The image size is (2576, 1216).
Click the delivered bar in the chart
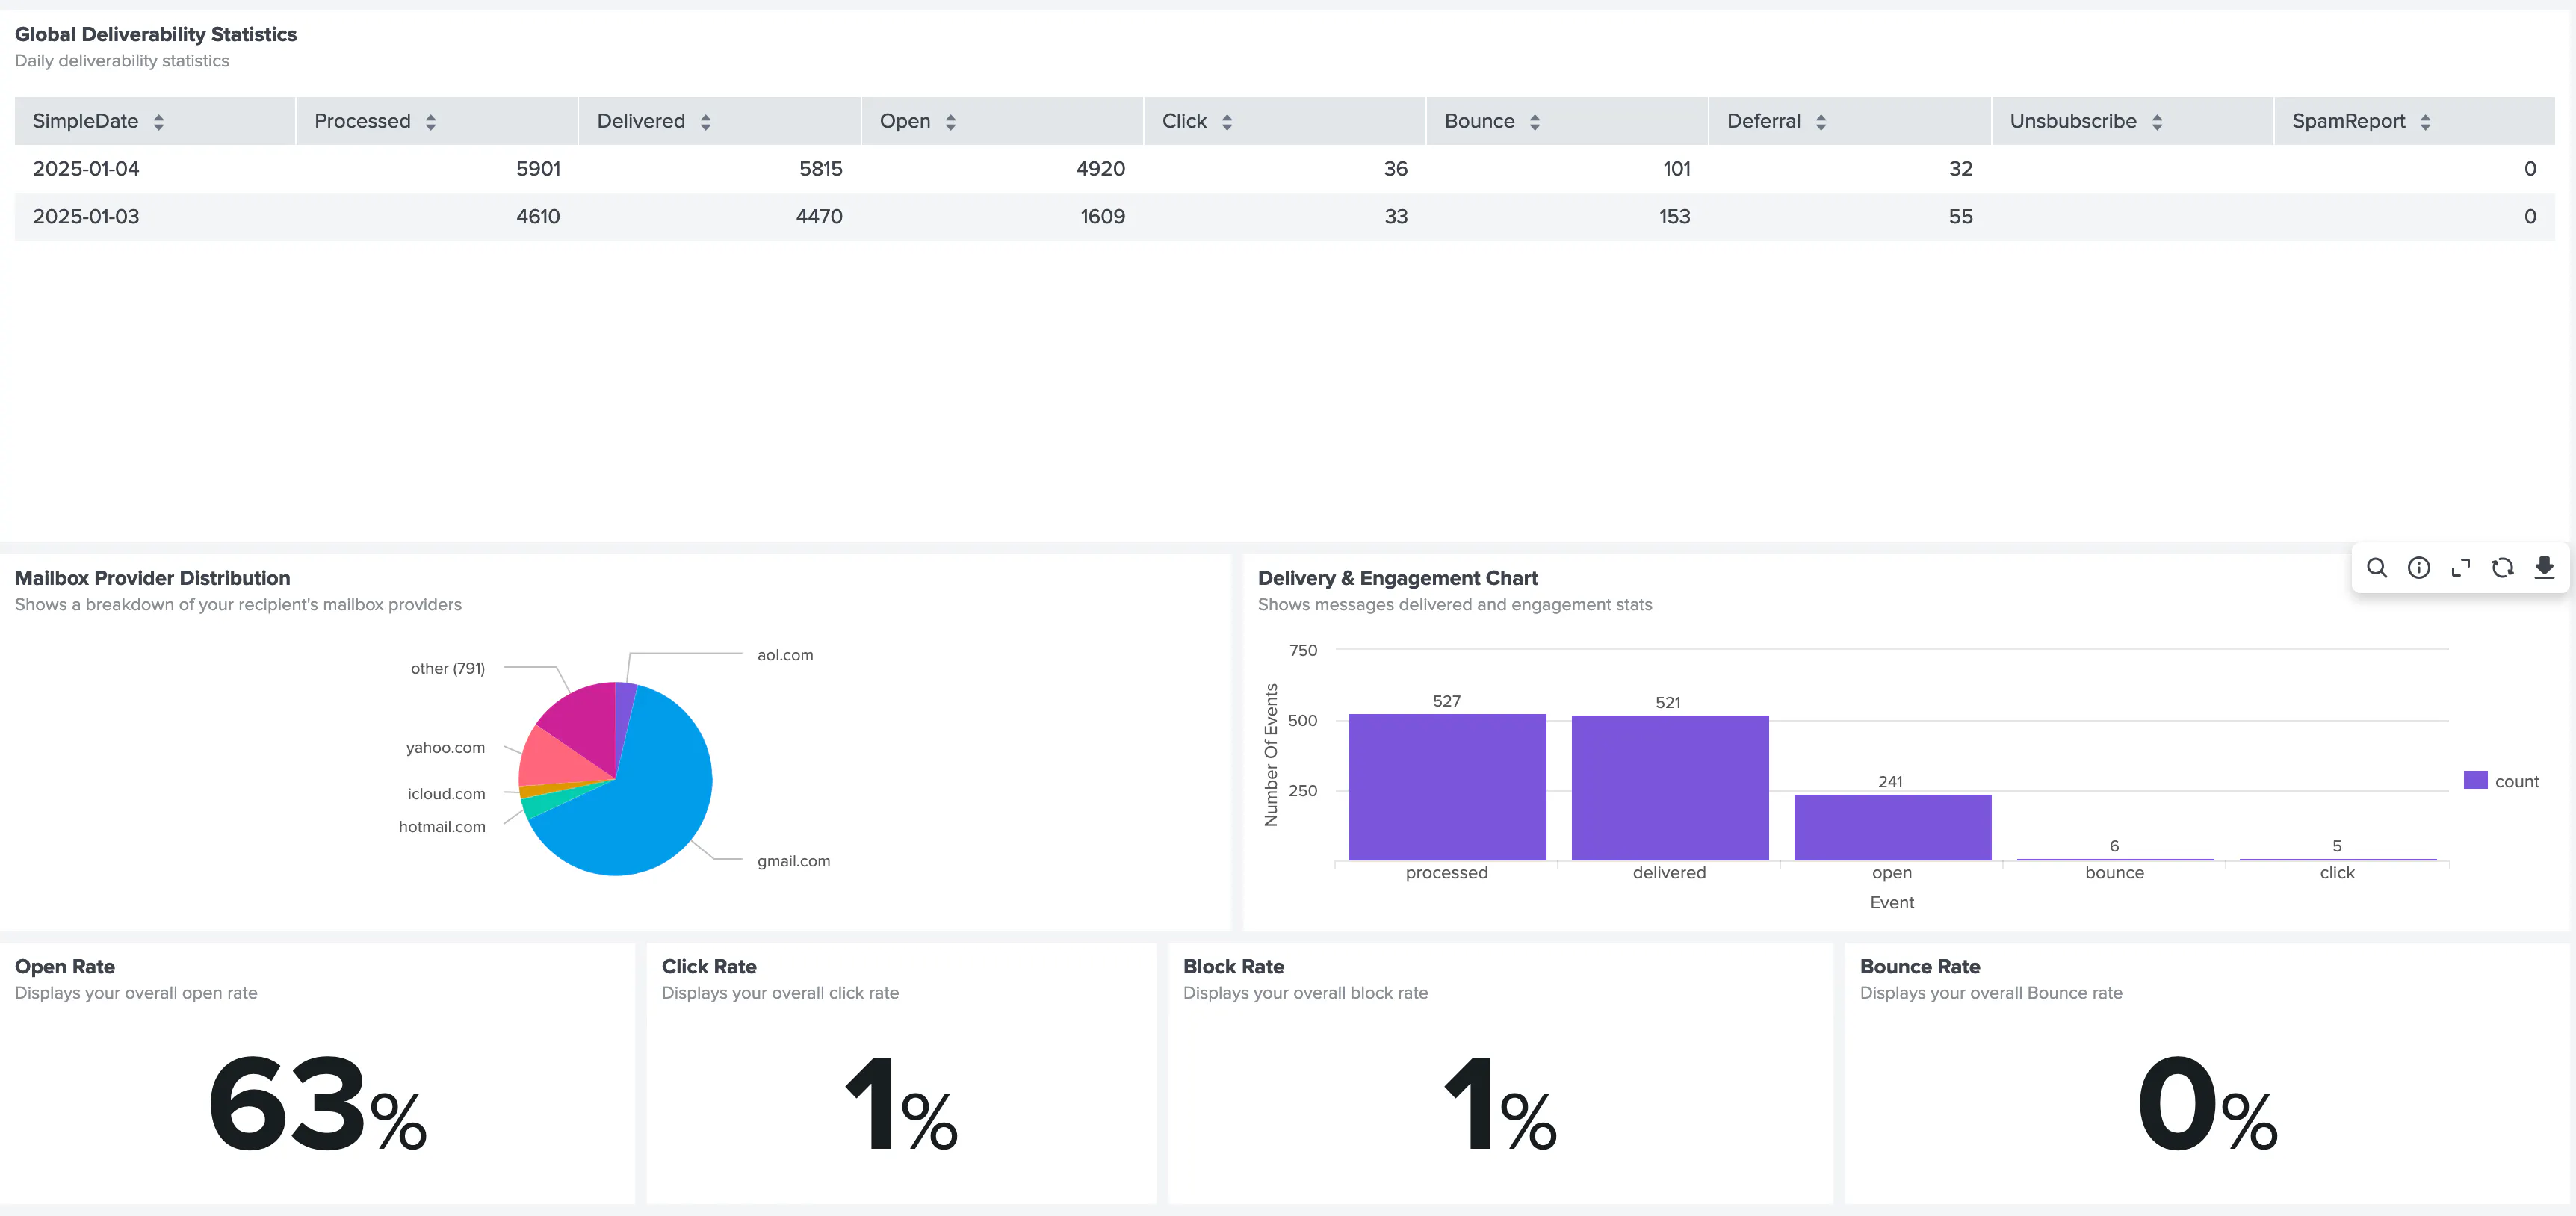[1670, 788]
